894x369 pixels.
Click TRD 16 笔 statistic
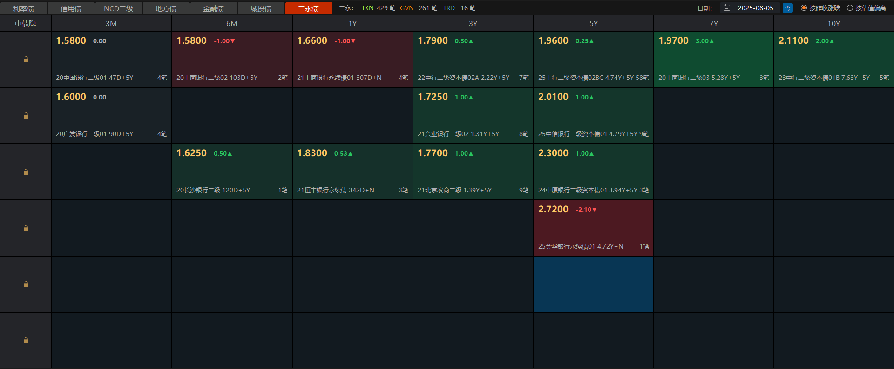459,8
